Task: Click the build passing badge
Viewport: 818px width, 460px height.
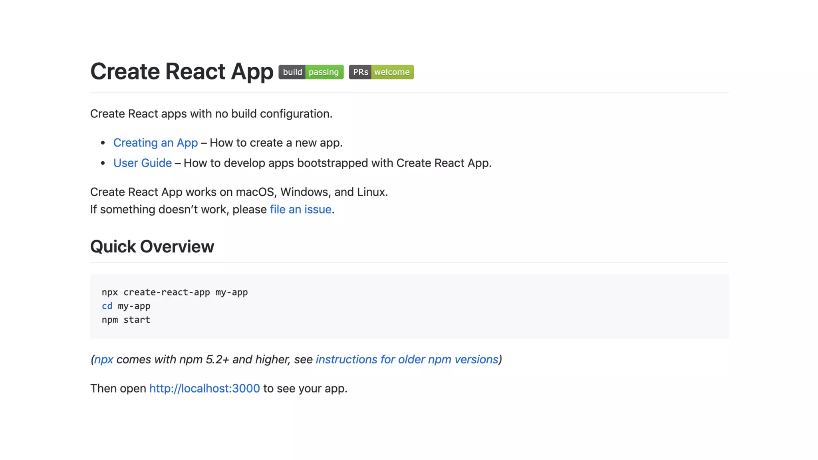Action: click(310, 72)
